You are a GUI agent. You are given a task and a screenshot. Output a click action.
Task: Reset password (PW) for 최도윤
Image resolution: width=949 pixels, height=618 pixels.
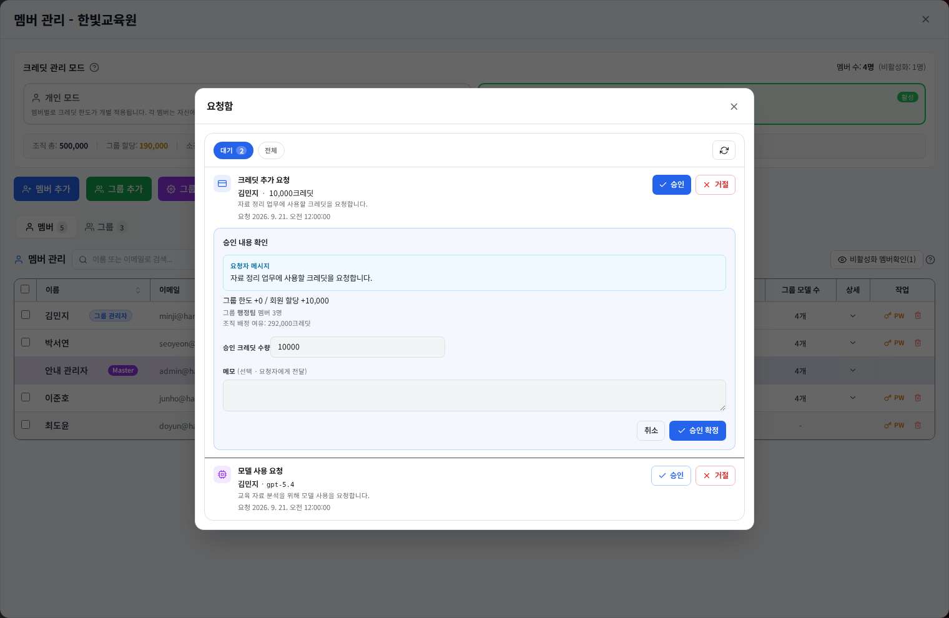tap(894, 426)
